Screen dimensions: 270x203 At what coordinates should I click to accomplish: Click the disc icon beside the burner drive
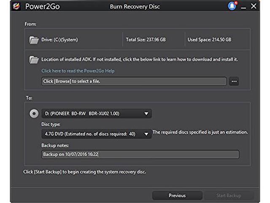coord(34,113)
